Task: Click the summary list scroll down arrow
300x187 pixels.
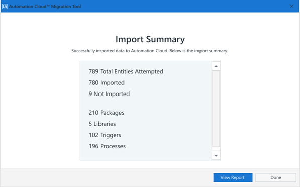Action: [x=216, y=156]
